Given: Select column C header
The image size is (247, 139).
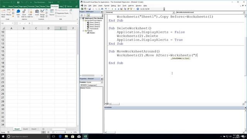Looking at the screenshot, I should pos(36,28).
